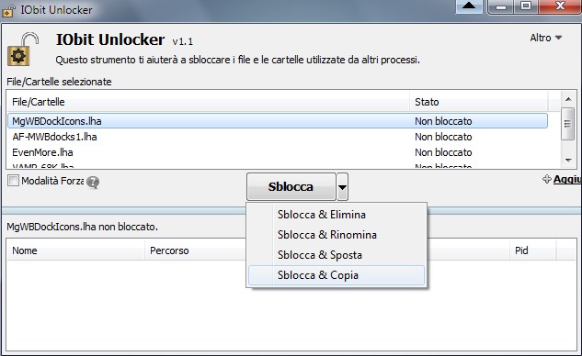Screen dimensions: 582x356
Task: Collapse the Sblocca dropdown arrow
Action: click(x=342, y=186)
